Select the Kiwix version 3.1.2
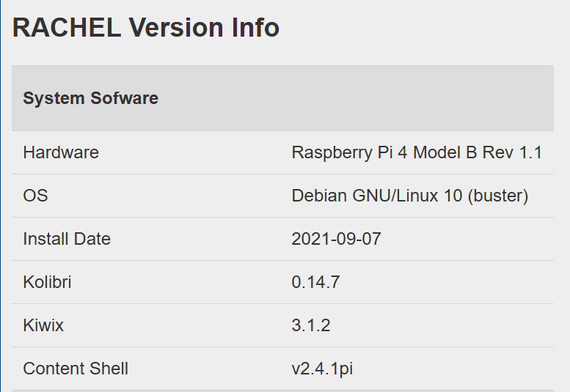 pyautogui.click(x=311, y=325)
